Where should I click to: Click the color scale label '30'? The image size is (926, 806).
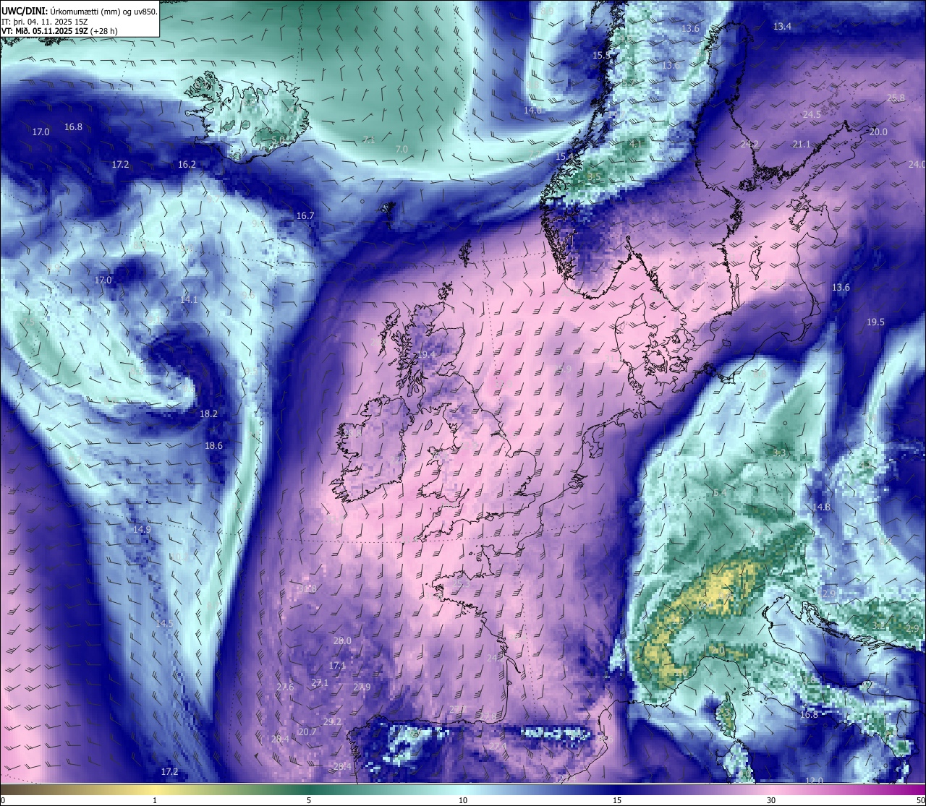point(771,800)
